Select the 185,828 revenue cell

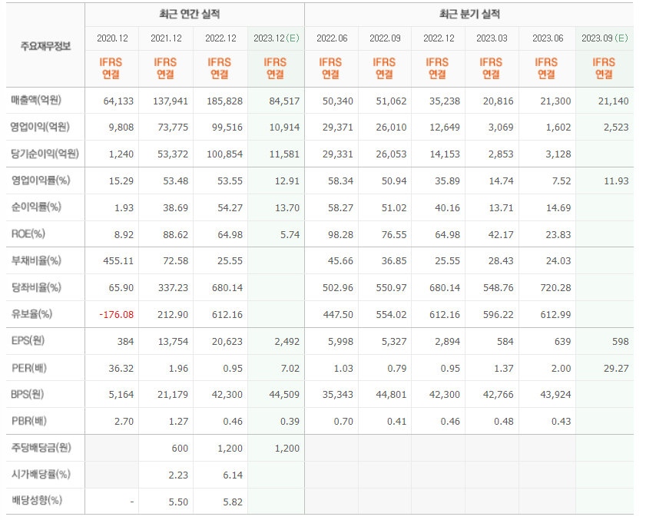224,101
